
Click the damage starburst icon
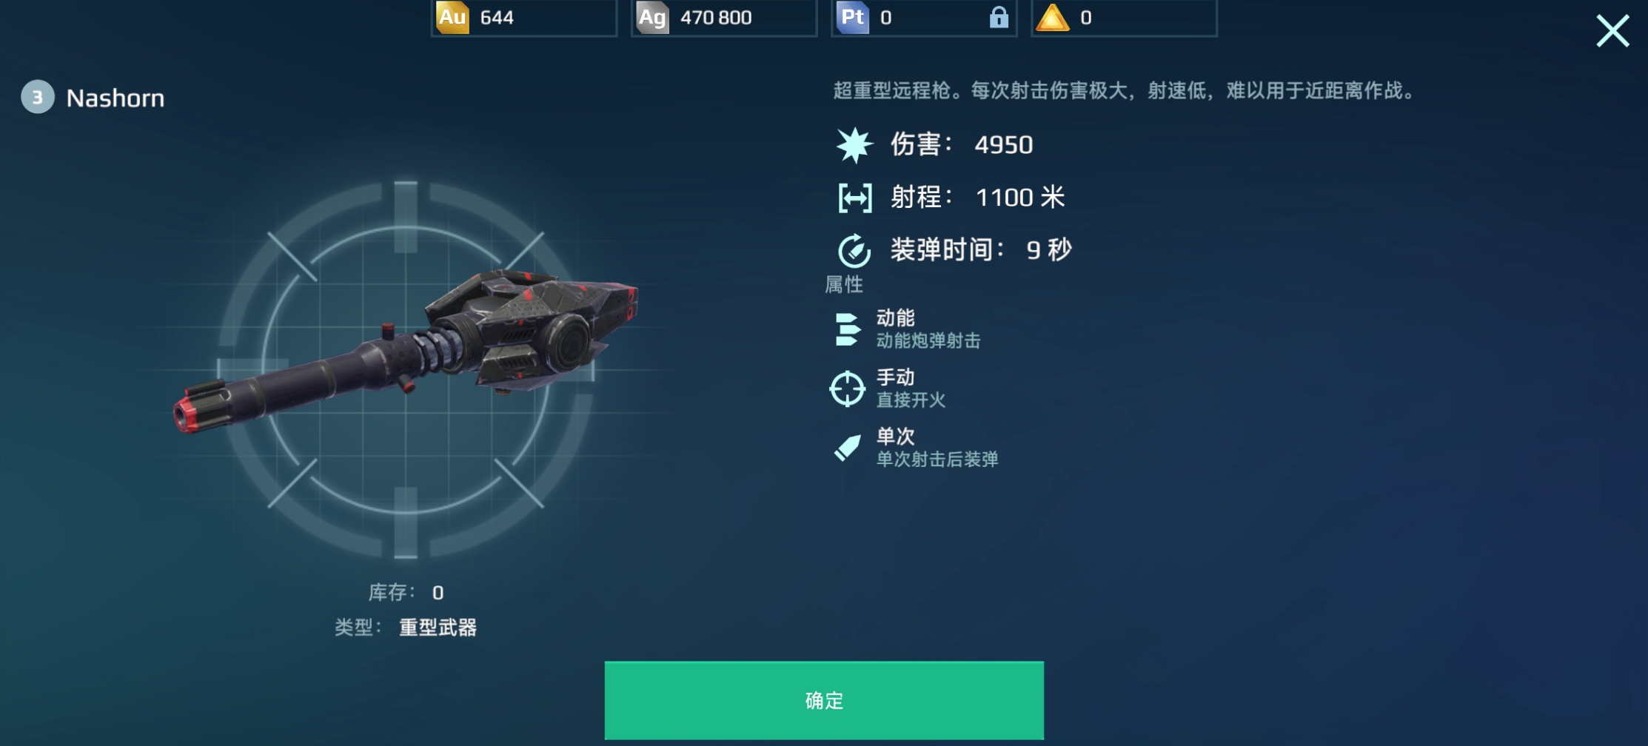pos(854,144)
